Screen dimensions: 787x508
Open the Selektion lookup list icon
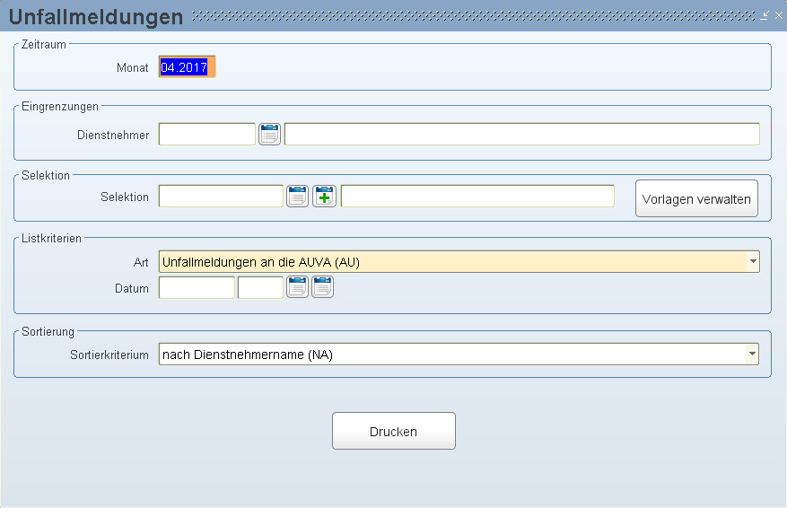pos(297,197)
